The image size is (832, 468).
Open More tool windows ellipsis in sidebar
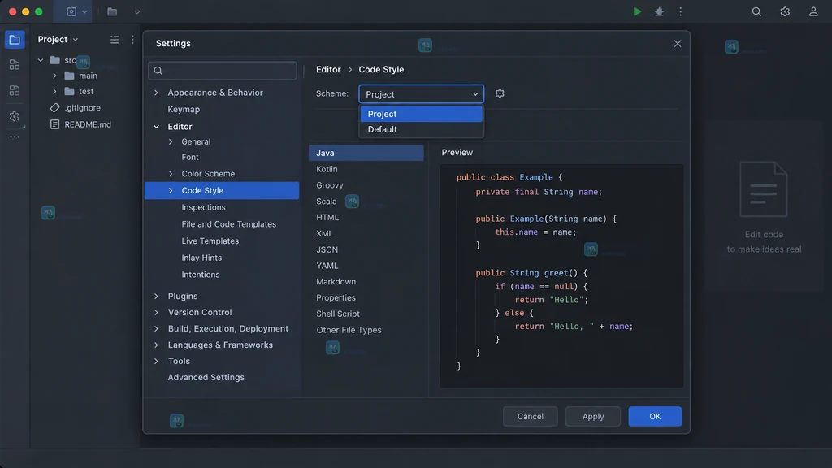15,136
